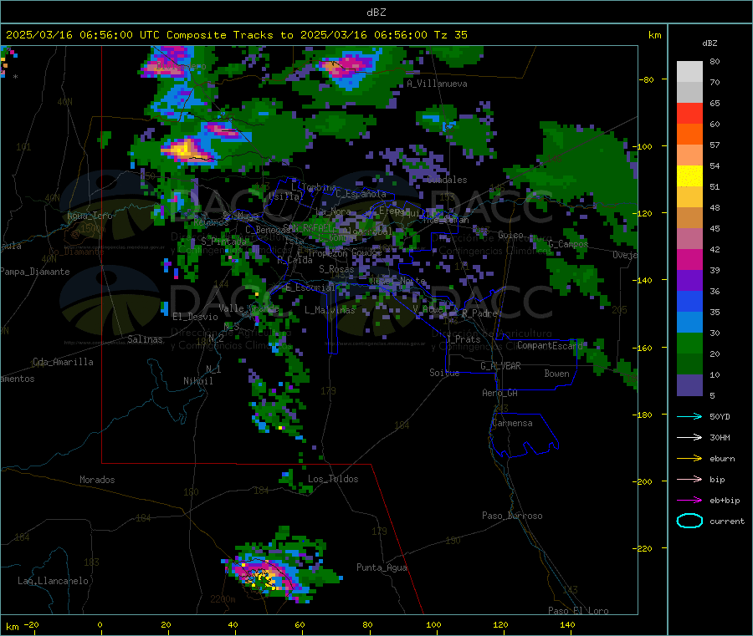Image resolution: width=753 pixels, height=636 pixels.
Task: Click the A_Villanueva map label
Action: click(437, 84)
